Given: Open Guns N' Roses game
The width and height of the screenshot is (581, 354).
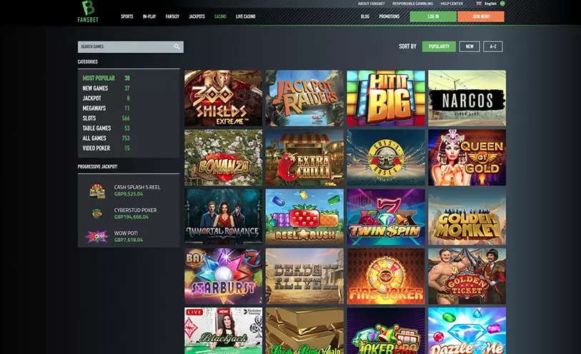Looking at the screenshot, I should pyautogui.click(x=386, y=157).
